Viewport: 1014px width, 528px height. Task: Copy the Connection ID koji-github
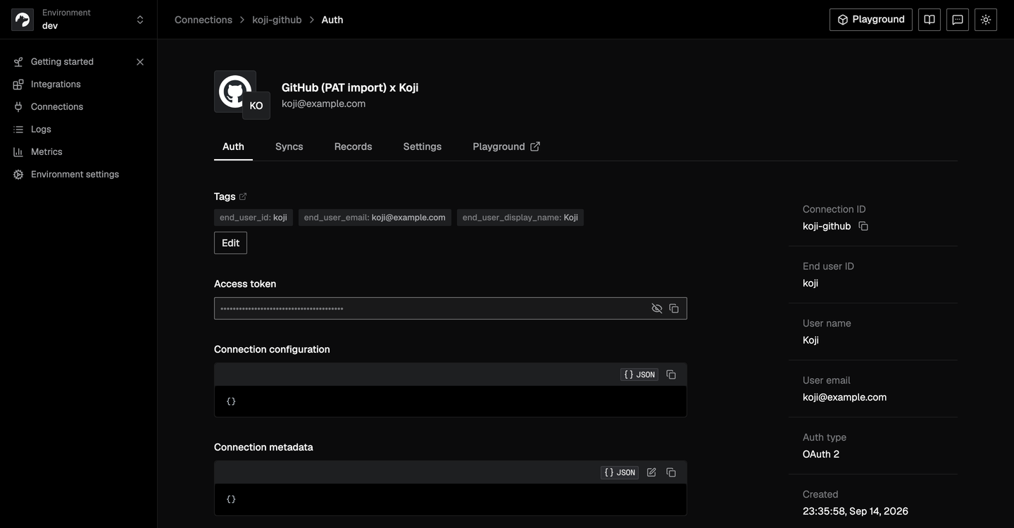tap(863, 226)
